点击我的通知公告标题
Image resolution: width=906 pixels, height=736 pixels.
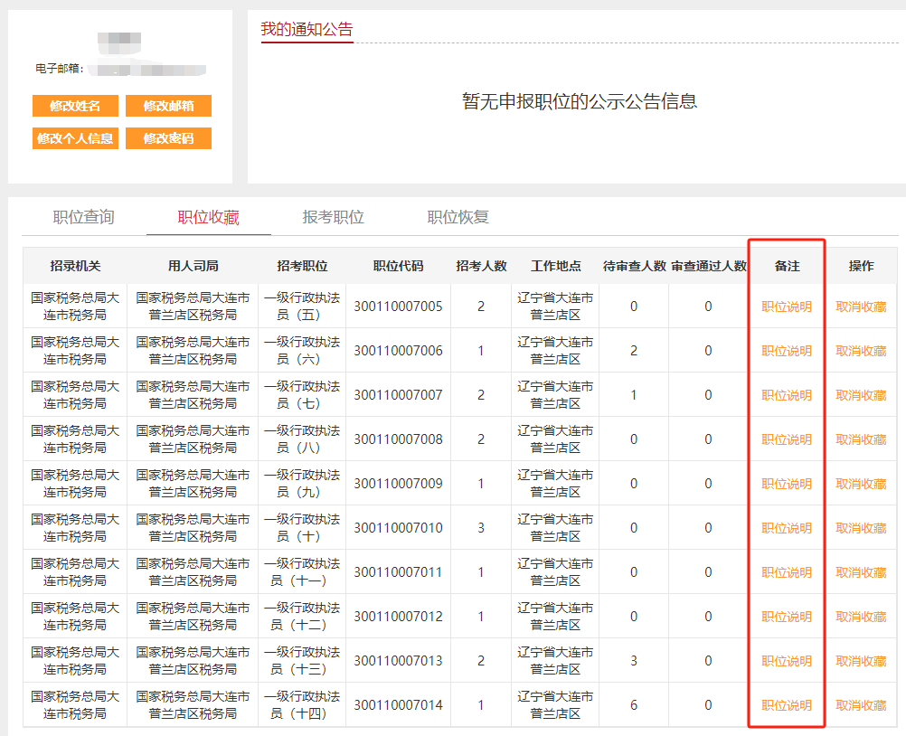307,29
